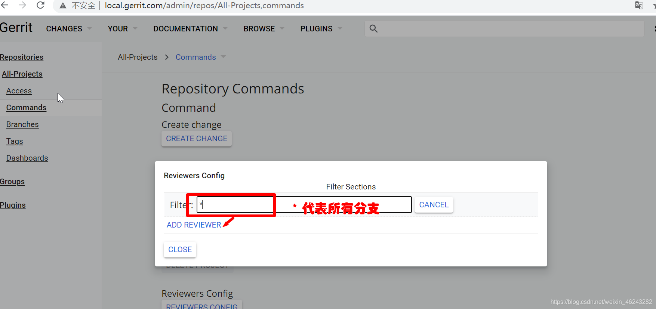Open All-Projects in the sidebar
Image resolution: width=656 pixels, height=309 pixels.
[x=22, y=74]
